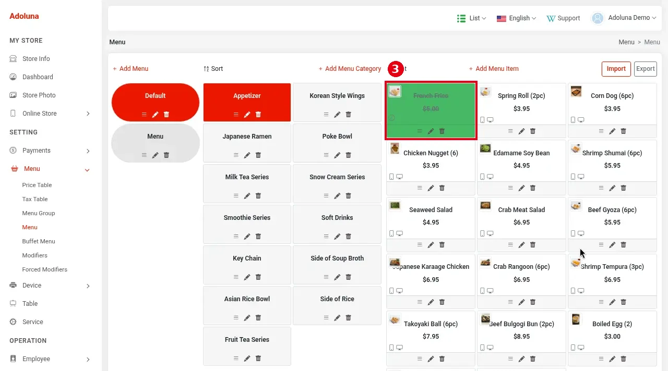Click the Spring Roll (2pc) thumbnail
Screen dimensions: 668x371
[x=486, y=92]
